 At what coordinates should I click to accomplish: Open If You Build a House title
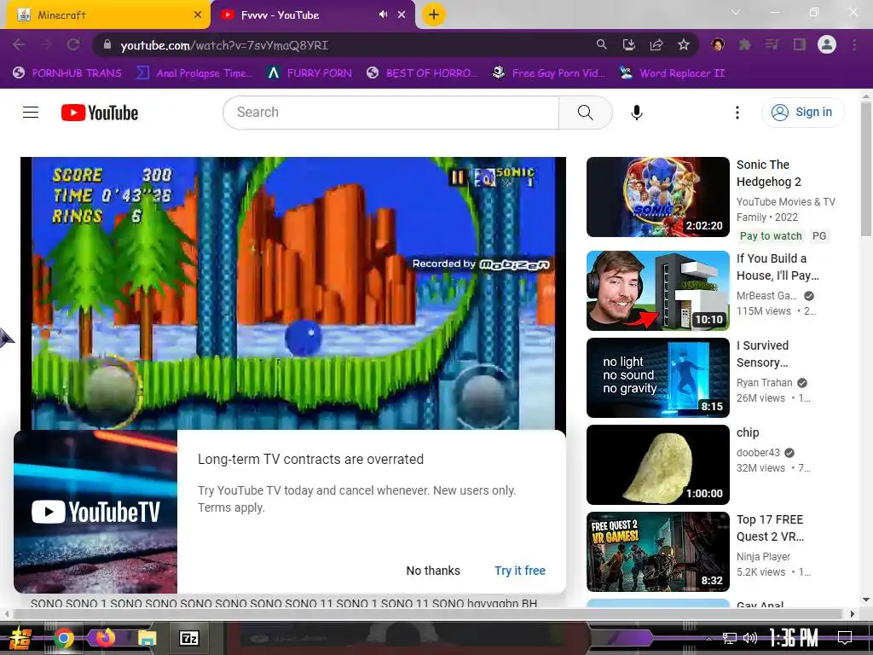tap(778, 267)
